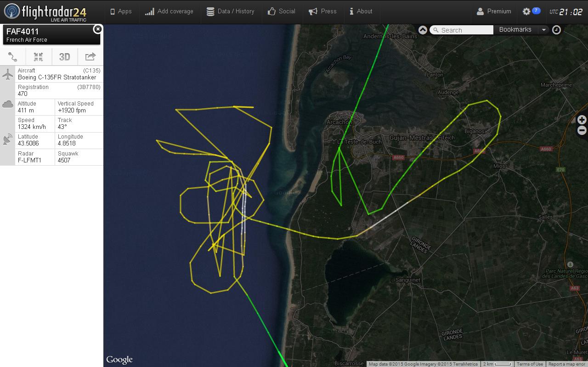Open the Apps menu
This screenshot has width=588, height=367.
pyautogui.click(x=121, y=11)
